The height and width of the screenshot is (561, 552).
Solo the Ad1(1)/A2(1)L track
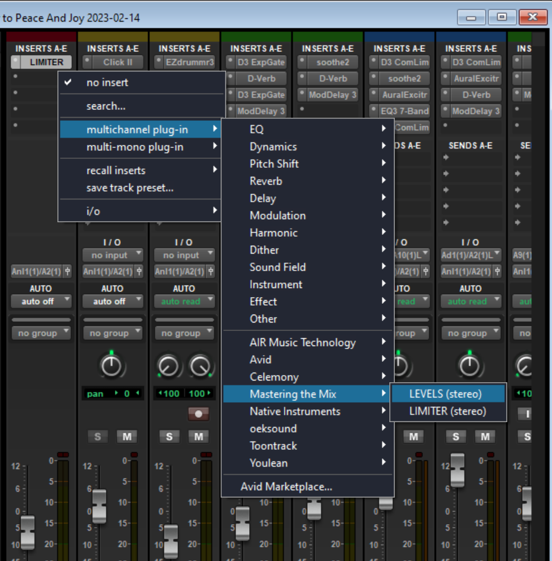456,437
